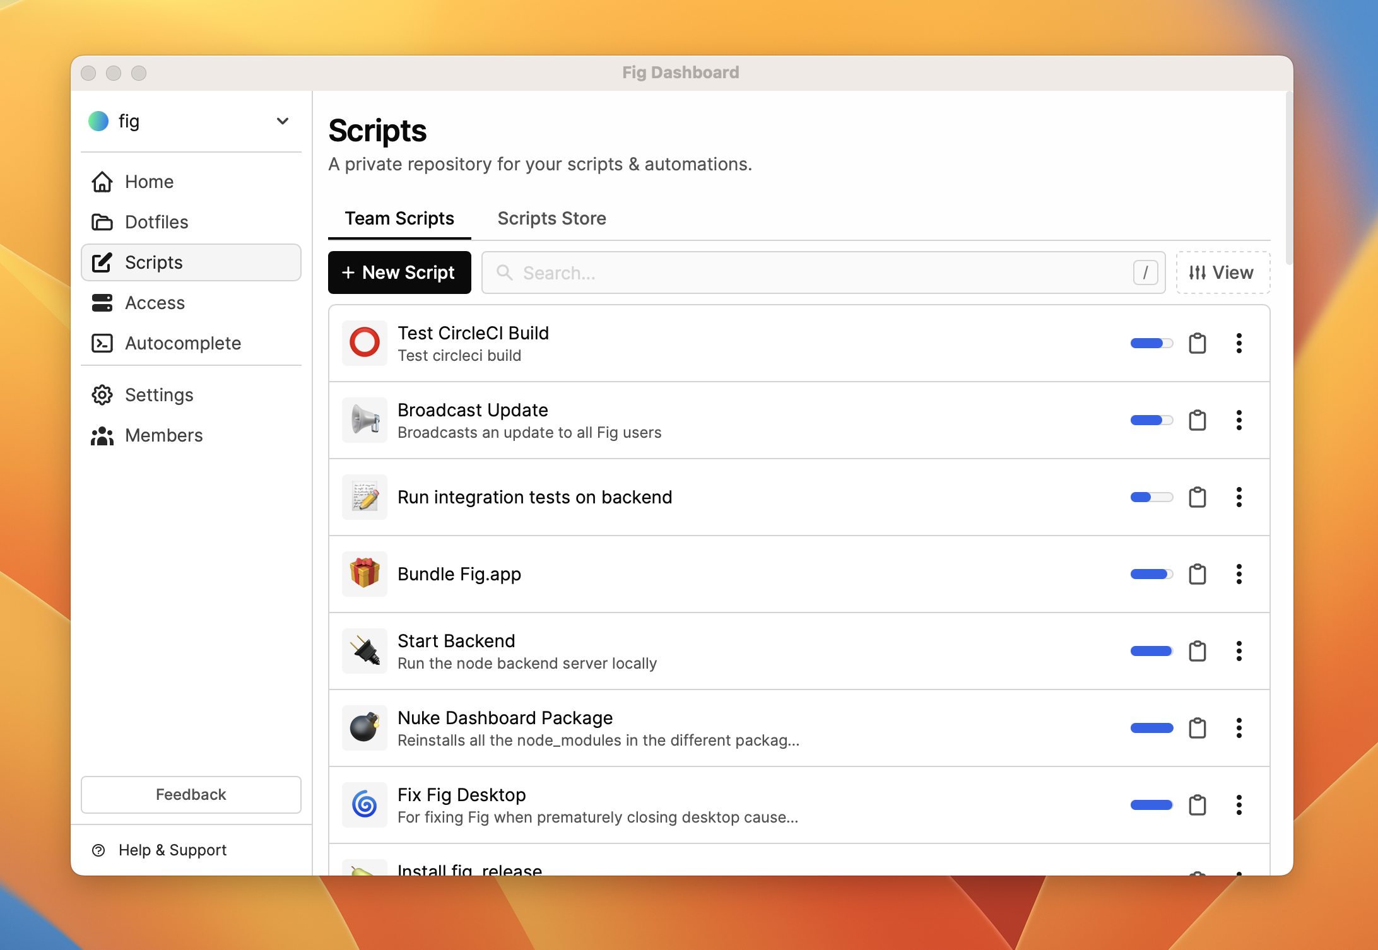Copy Test CircleCI Build via clipboard icon
Image resolution: width=1378 pixels, height=950 pixels.
(x=1198, y=343)
